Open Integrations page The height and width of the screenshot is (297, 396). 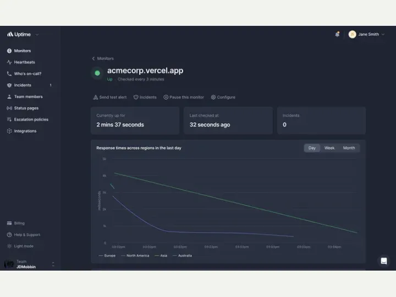[x=25, y=131]
